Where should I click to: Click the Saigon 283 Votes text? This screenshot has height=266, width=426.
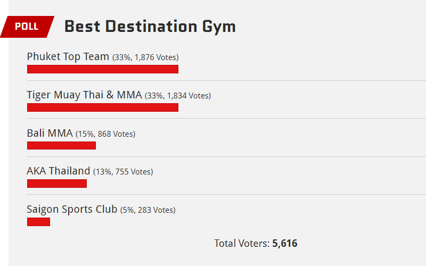click(156, 210)
